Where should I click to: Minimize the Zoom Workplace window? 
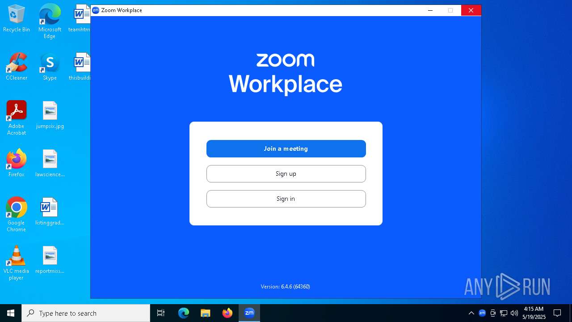(x=430, y=10)
